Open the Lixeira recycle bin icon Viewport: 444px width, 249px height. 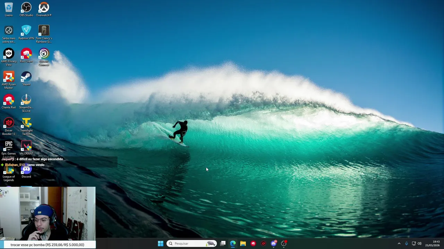tap(9, 9)
